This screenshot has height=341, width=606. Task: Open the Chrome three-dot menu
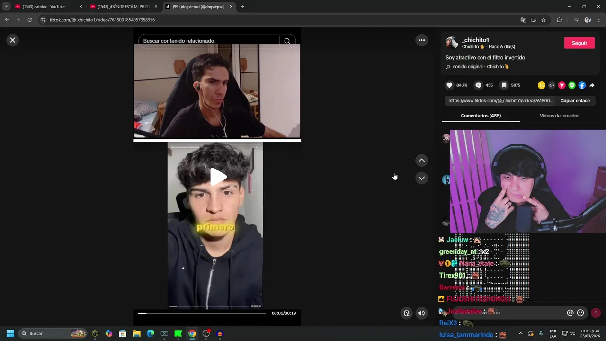coord(599,20)
